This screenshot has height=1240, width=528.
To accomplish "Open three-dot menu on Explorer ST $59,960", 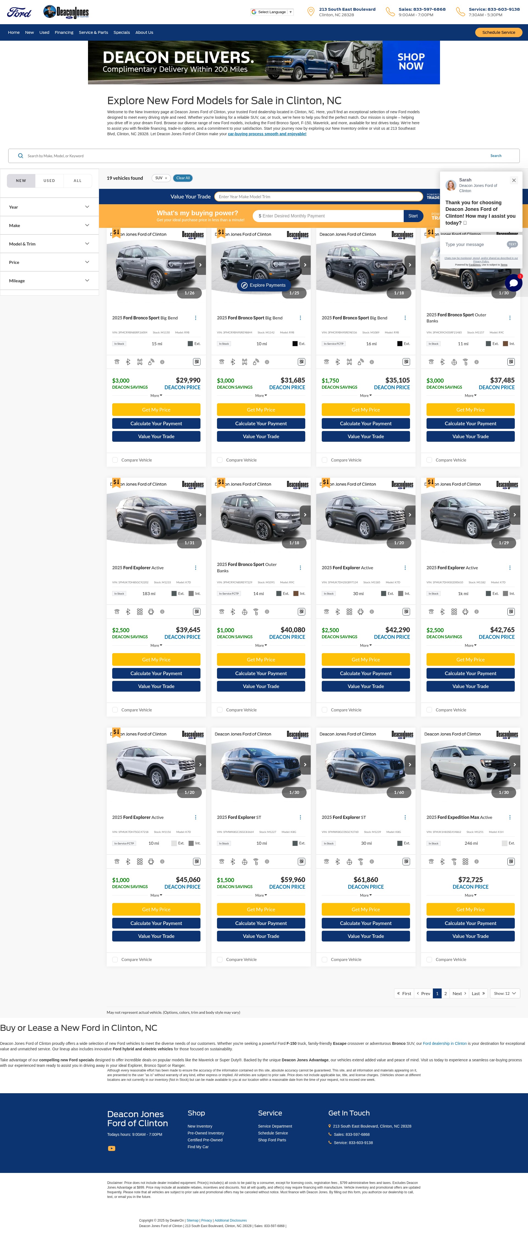I will (x=300, y=817).
